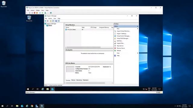Select the W10_Ent_Master virtual machine row
Screen dimensions: 193x108
click(89, 30)
